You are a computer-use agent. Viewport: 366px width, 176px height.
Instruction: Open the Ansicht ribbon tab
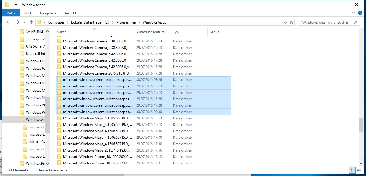pyautogui.click(x=71, y=13)
